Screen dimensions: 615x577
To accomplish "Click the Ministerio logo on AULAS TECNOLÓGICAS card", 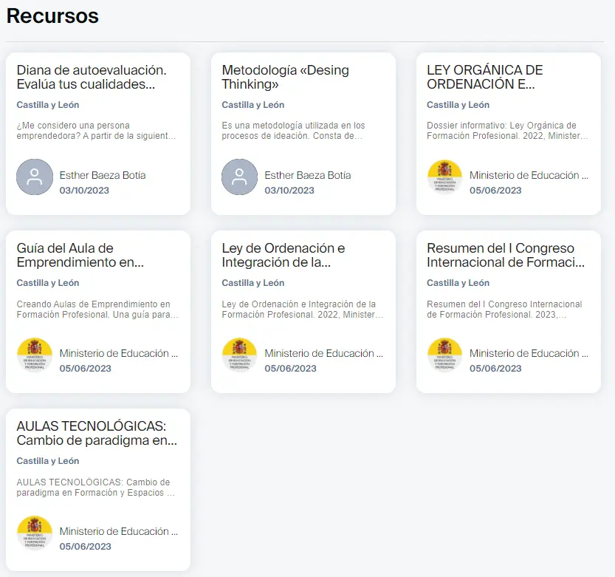I will click(x=35, y=533).
